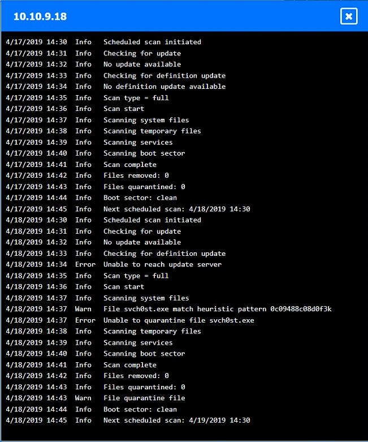Select 'Next scheduled scan: 4/18/2019 14:30' entry

point(176,209)
